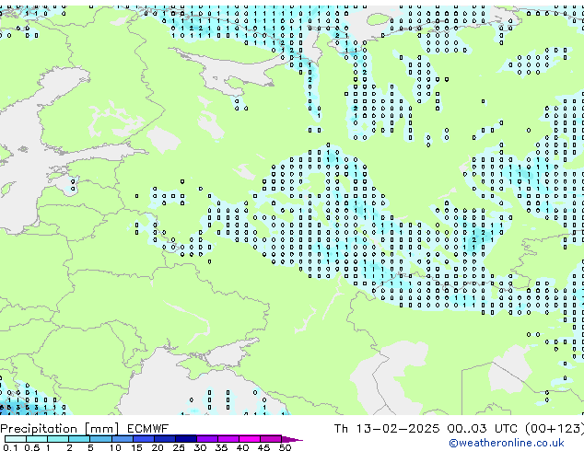Image resolution: width=584 pixels, height=451 pixels.
Task: Click the legend label '40'
Action: pyautogui.click(x=242, y=447)
